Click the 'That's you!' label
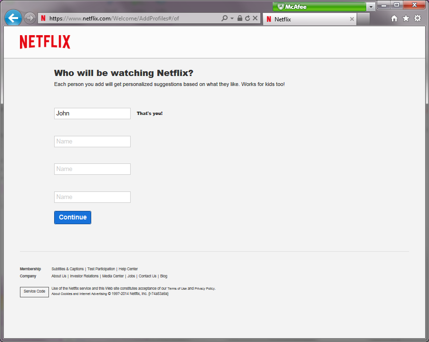429x342 pixels. pos(150,114)
